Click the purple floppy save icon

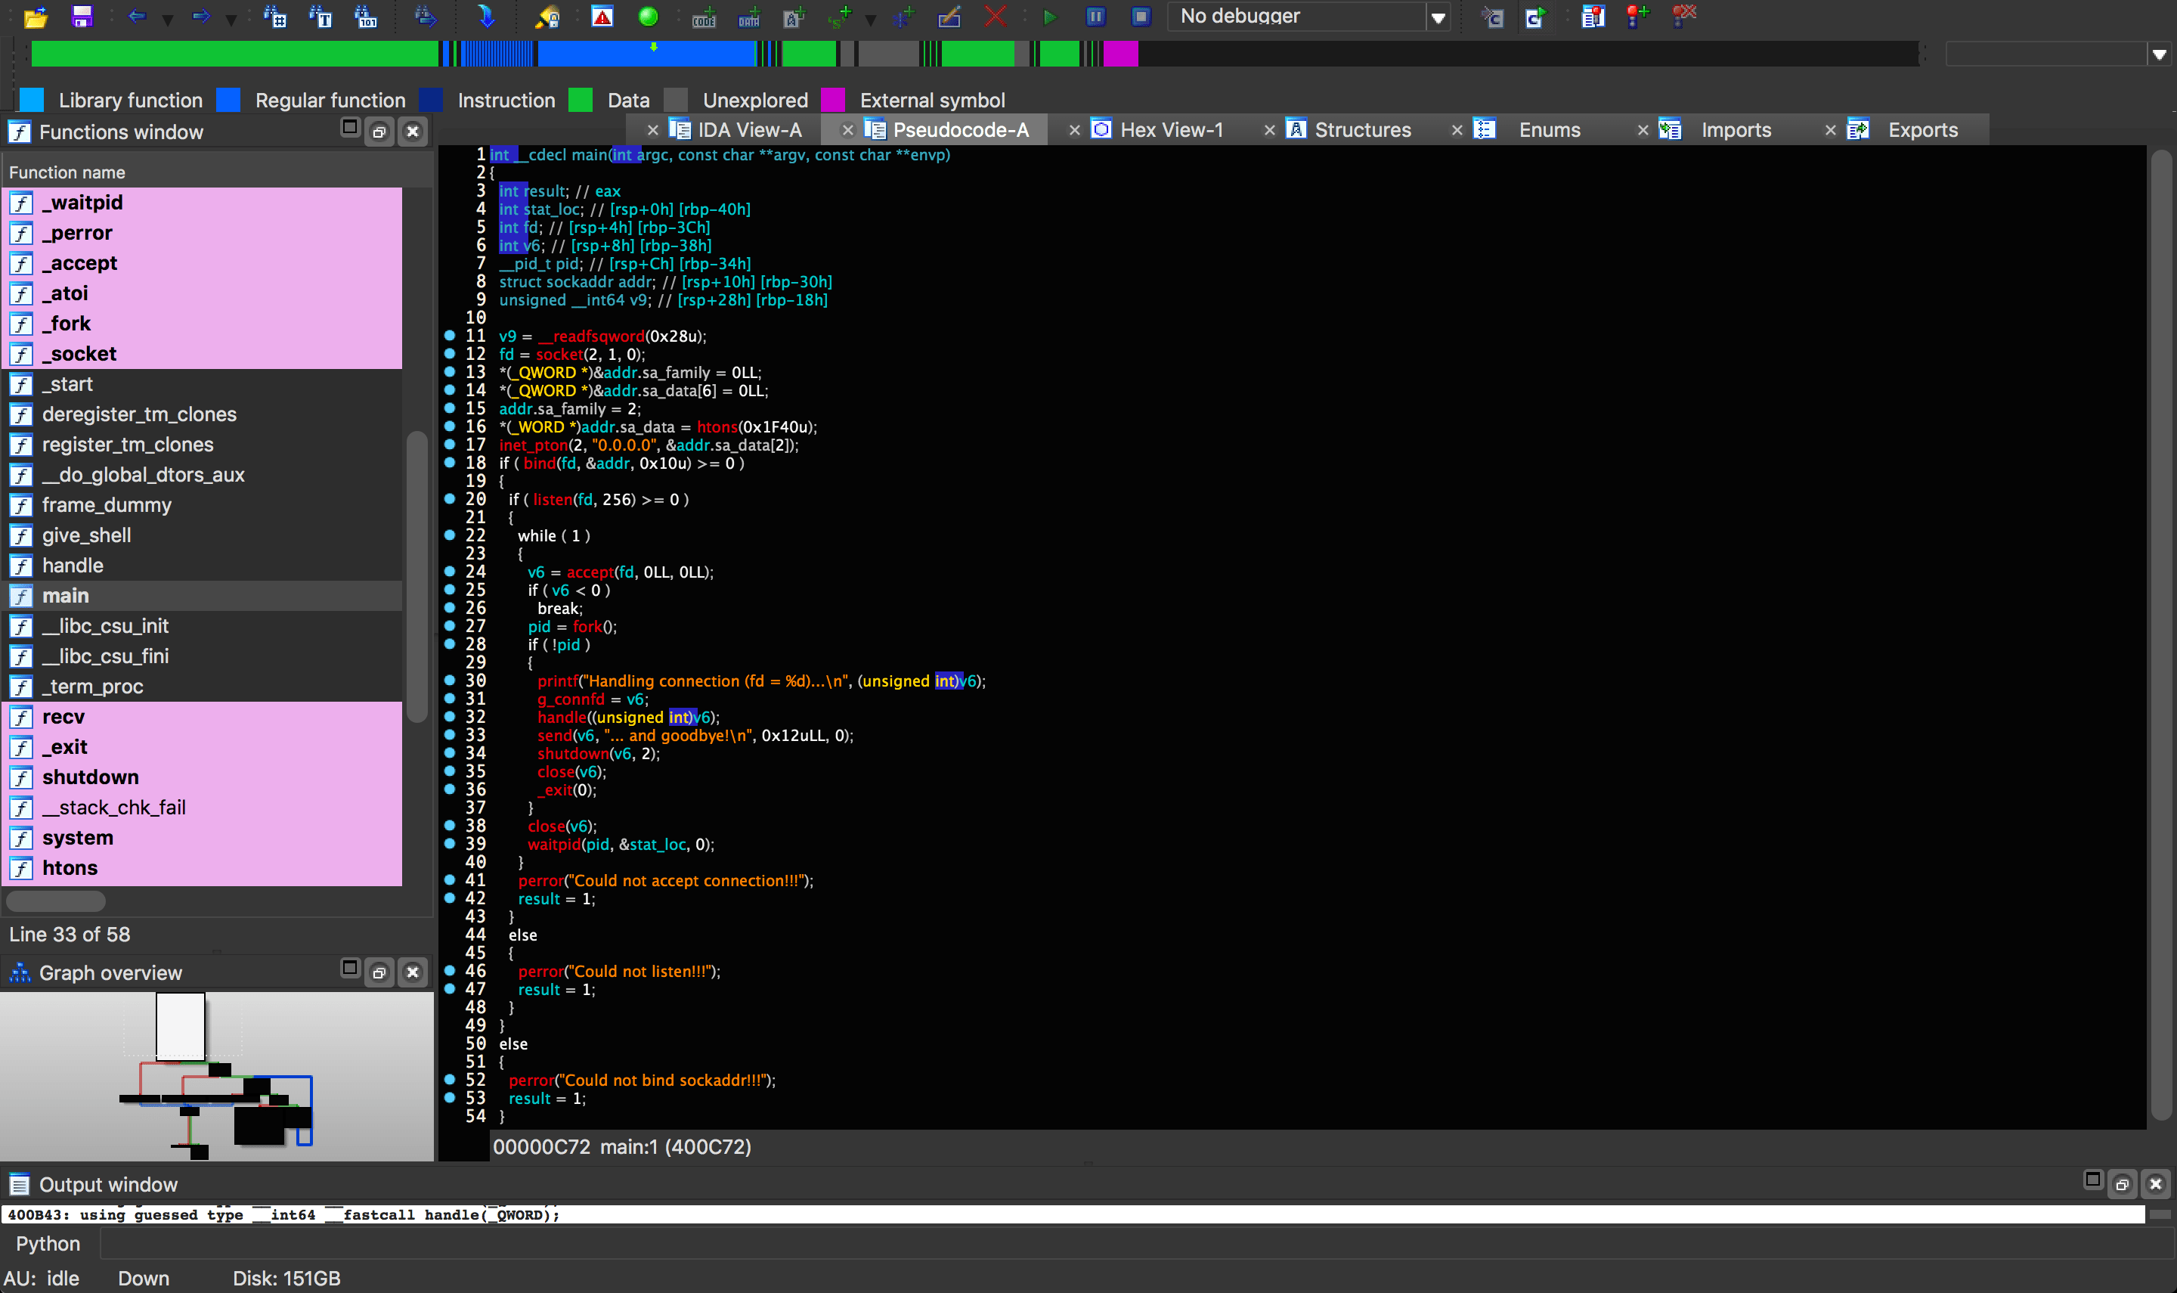point(82,16)
